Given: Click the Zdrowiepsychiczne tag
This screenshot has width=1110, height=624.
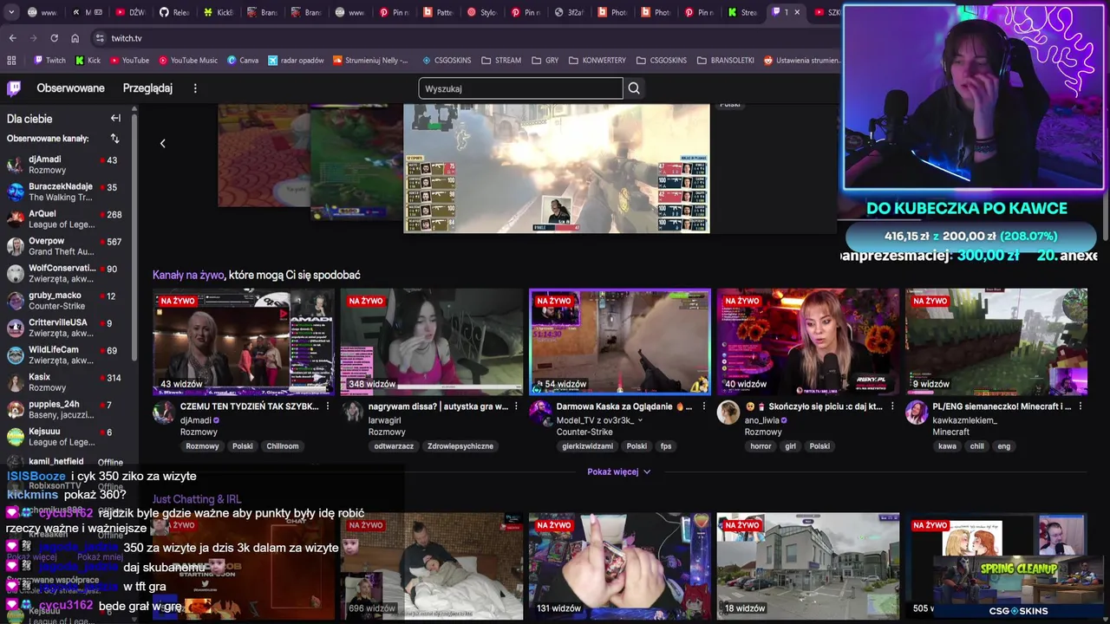Looking at the screenshot, I should [460, 446].
